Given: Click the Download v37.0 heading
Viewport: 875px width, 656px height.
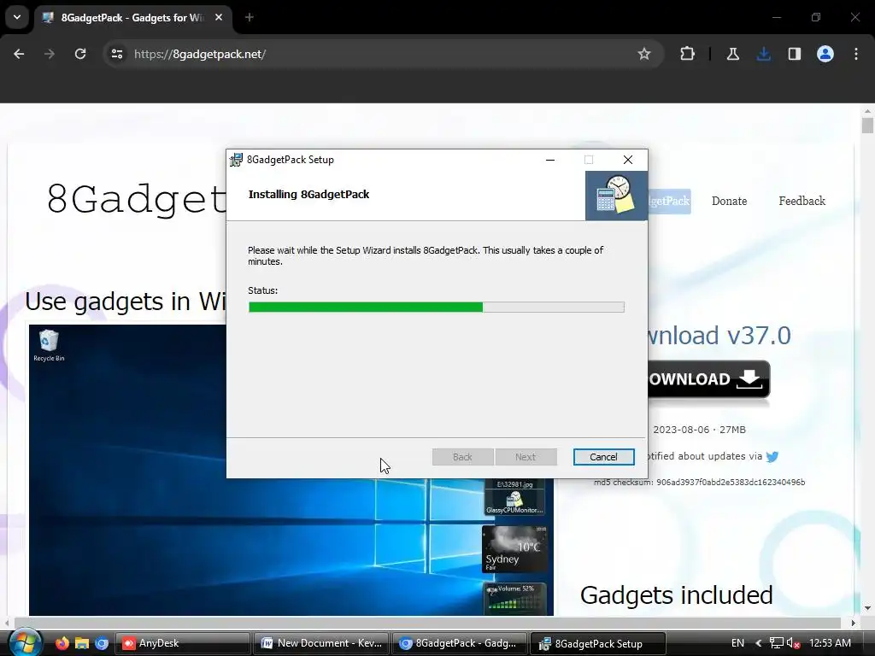Looking at the screenshot, I should pyautogui.click(x=719, y=335).
